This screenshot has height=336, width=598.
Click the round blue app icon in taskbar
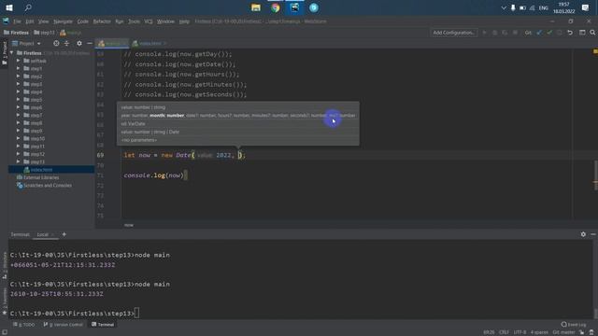coord(314,7)
